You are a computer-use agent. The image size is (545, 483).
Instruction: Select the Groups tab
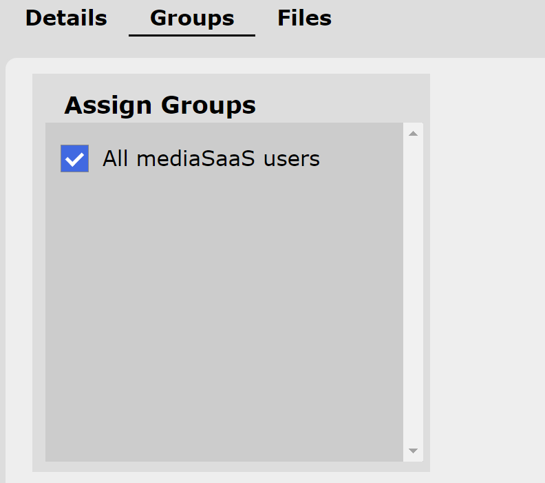pyautogui.click(x=192, y=18)
